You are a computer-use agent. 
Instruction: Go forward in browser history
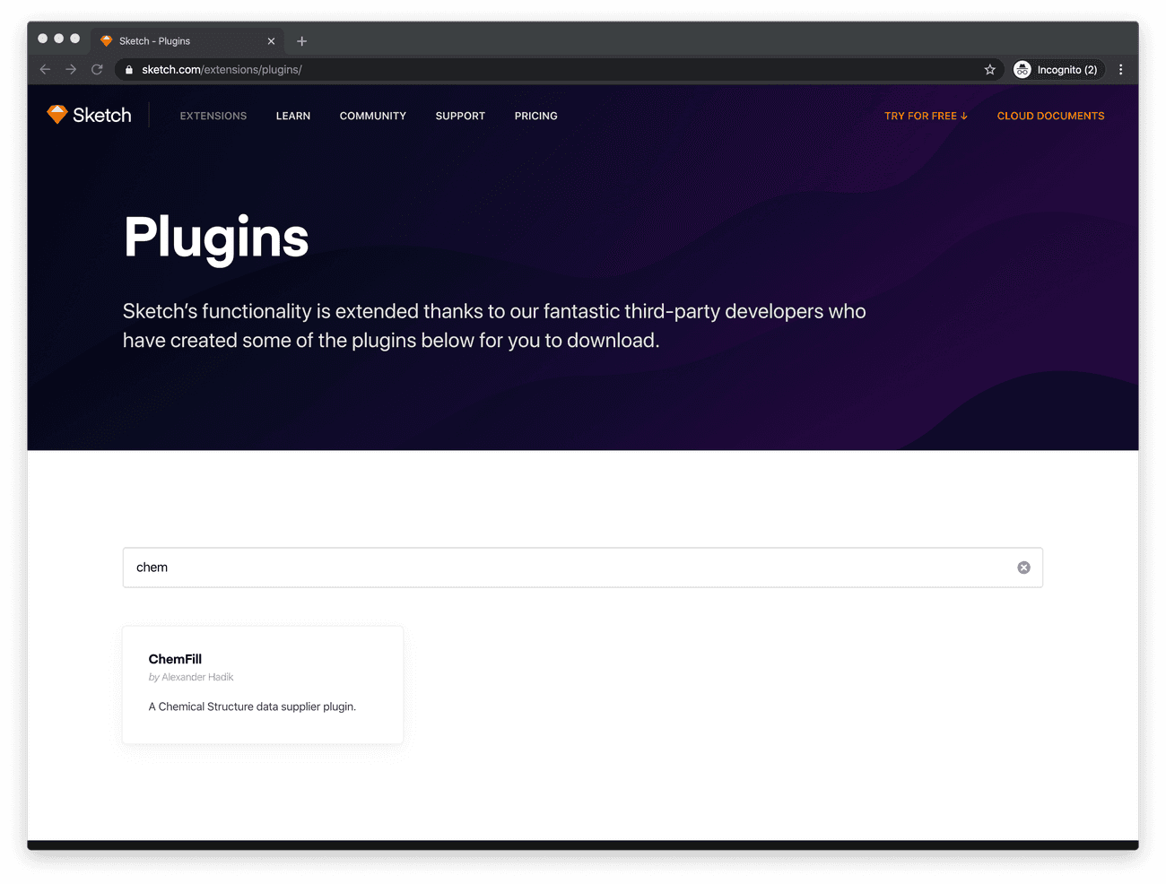coord(71,70)
